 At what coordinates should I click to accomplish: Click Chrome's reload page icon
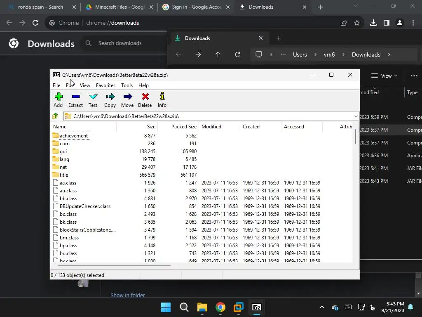pos(35,23)
